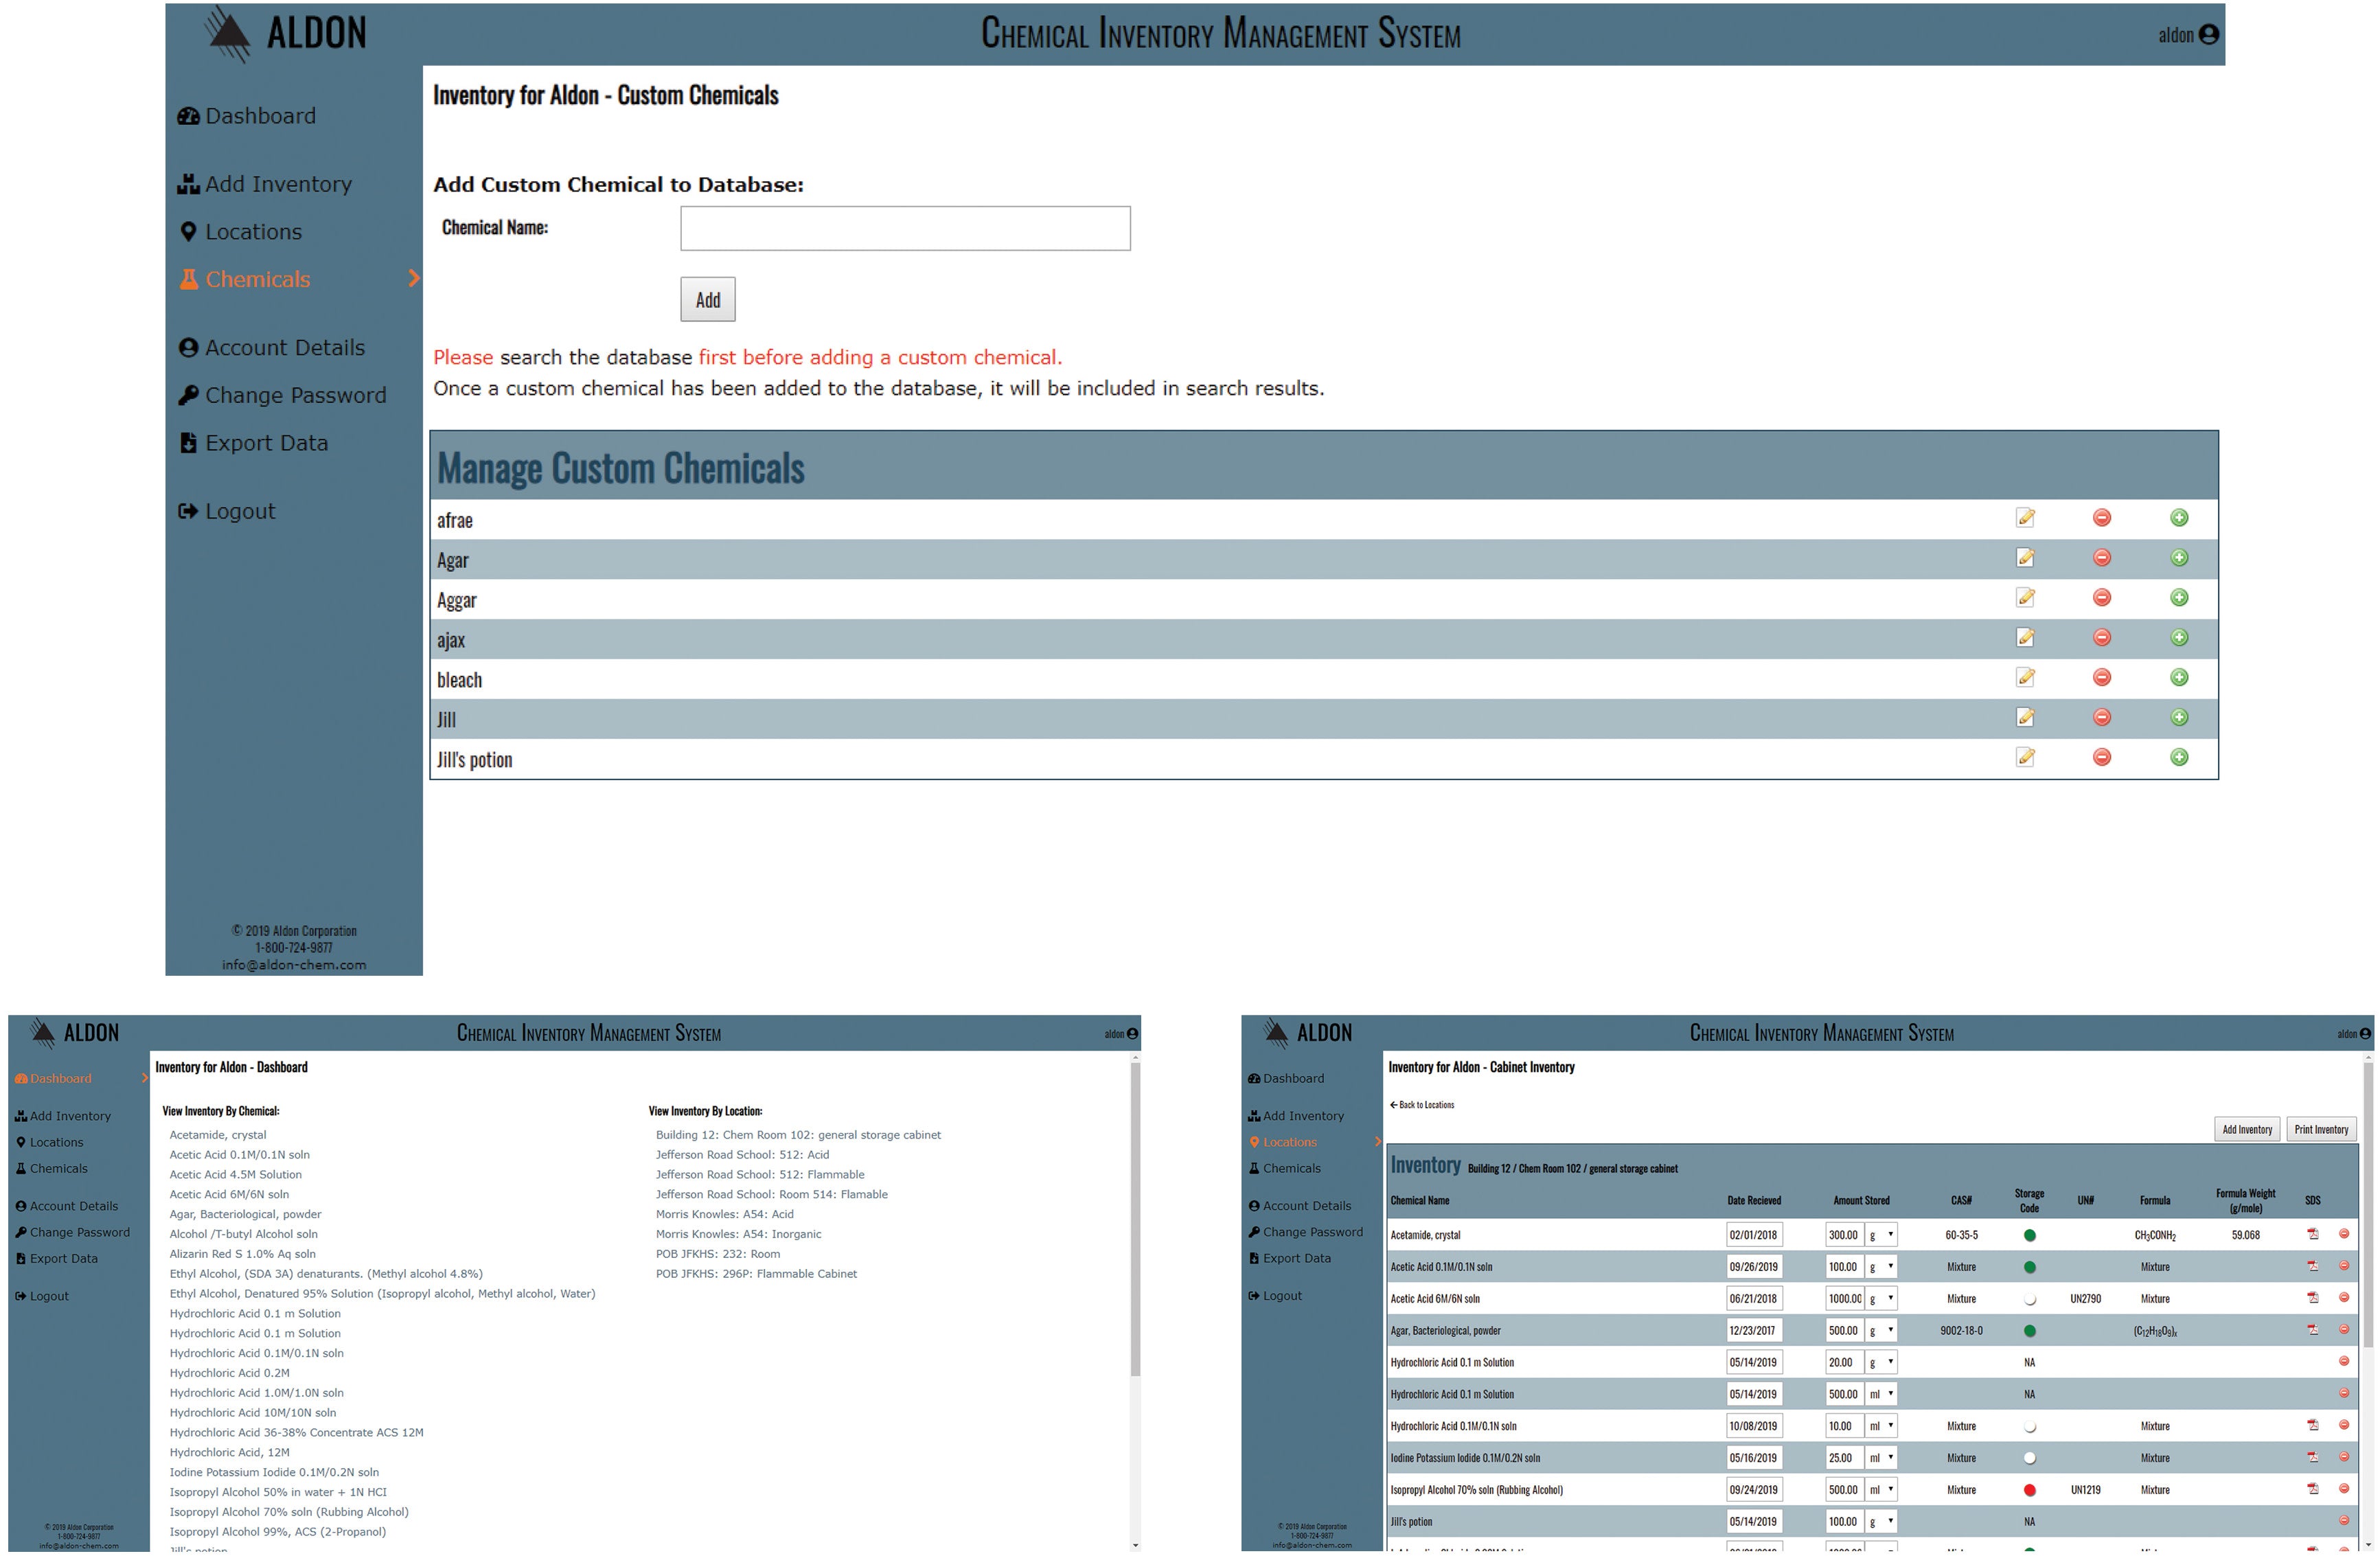Edit the 'bleach' custom chemical
Viewport: 2380px width, 1556px height.
tap(2025, 678)
